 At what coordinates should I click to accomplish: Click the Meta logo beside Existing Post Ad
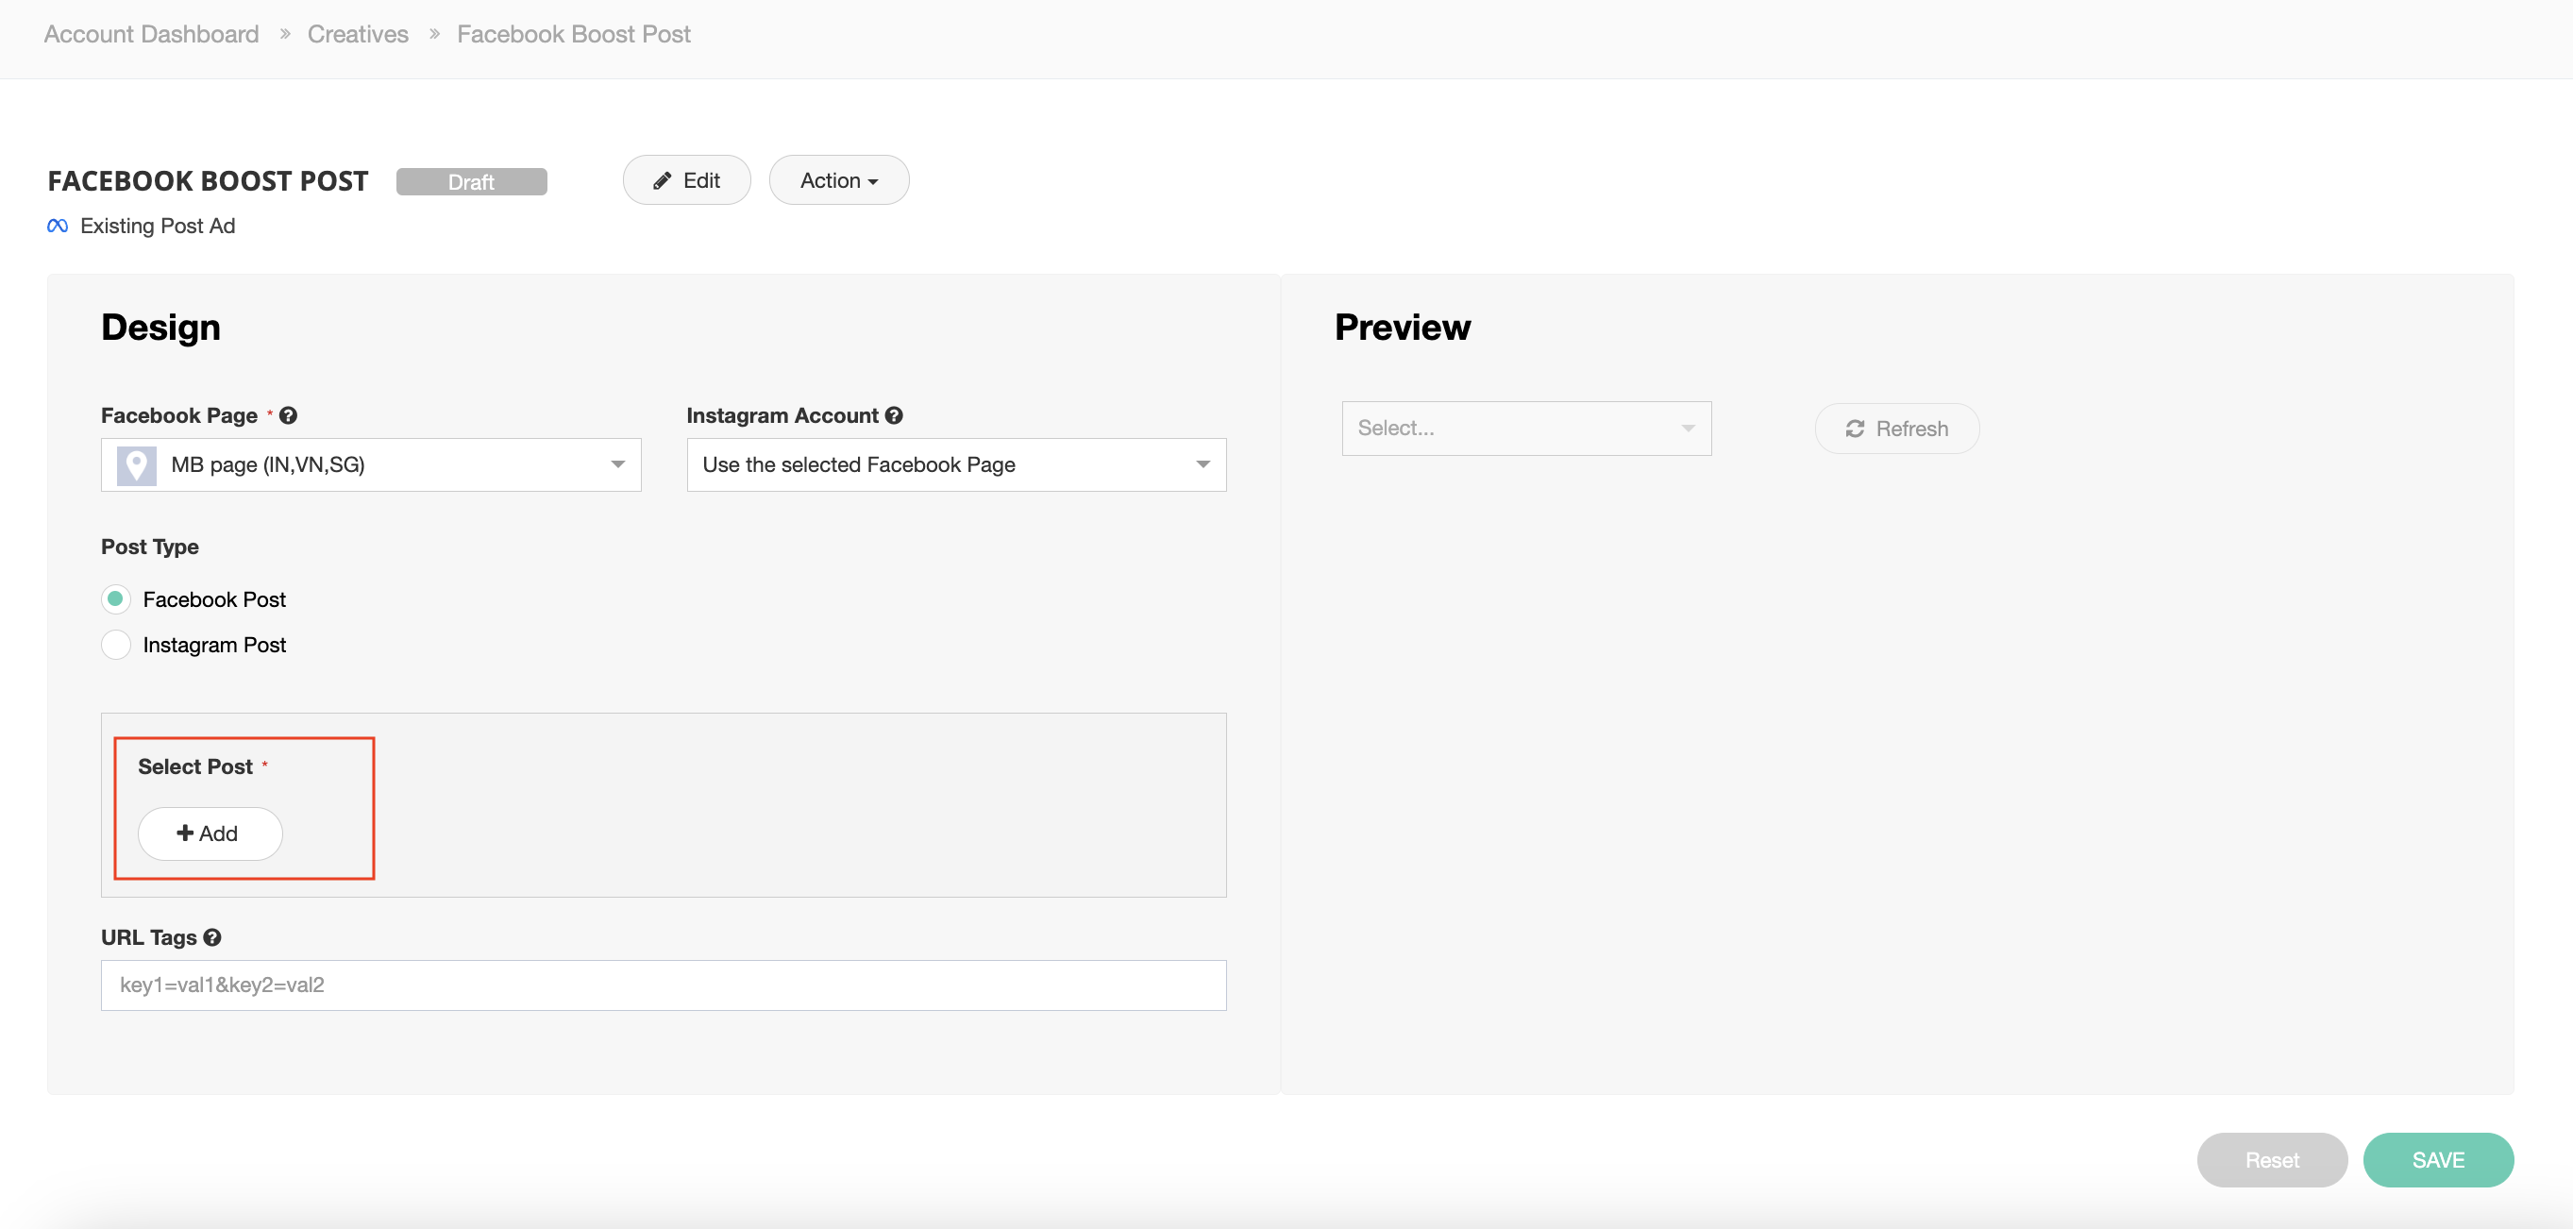click(58, 226)
